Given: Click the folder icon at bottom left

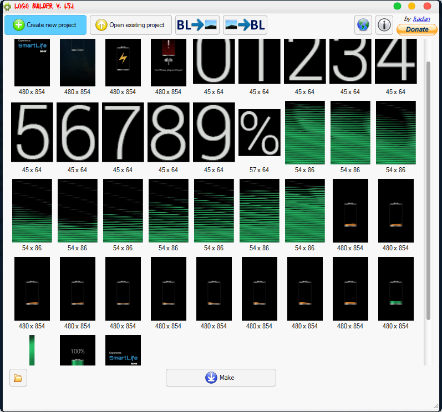Looking at the screenshot, I should pyautogui.click(x=18, y=378).
